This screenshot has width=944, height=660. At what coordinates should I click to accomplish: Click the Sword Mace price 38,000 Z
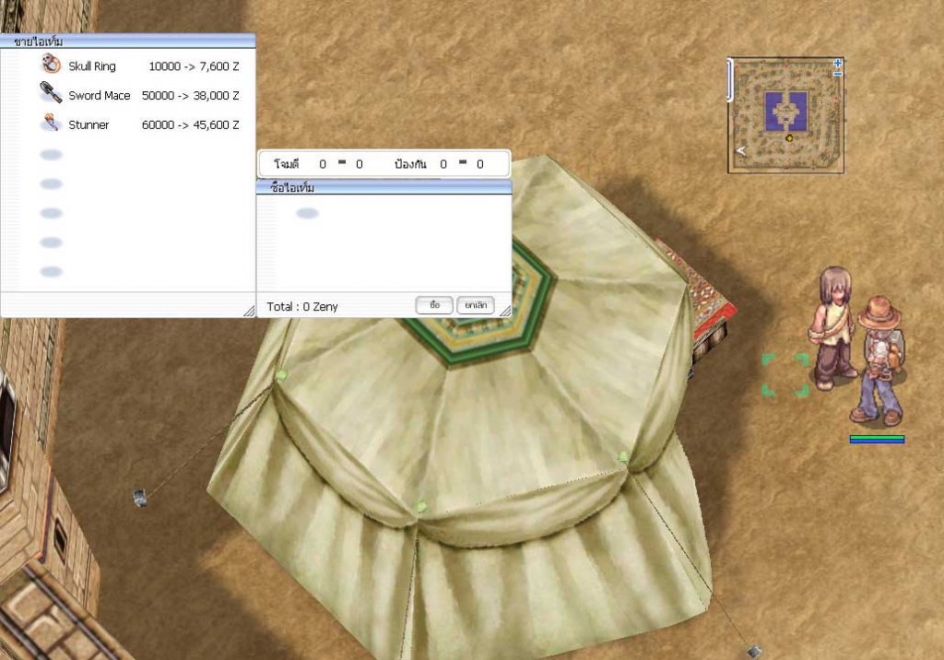click(x=214, y=96)
